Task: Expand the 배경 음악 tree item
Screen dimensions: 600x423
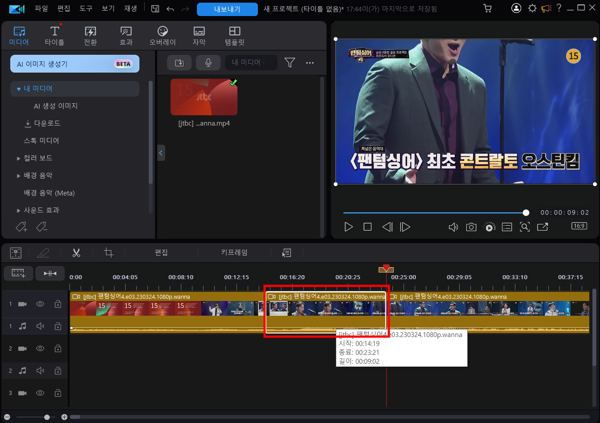Action: click(19, 176)
